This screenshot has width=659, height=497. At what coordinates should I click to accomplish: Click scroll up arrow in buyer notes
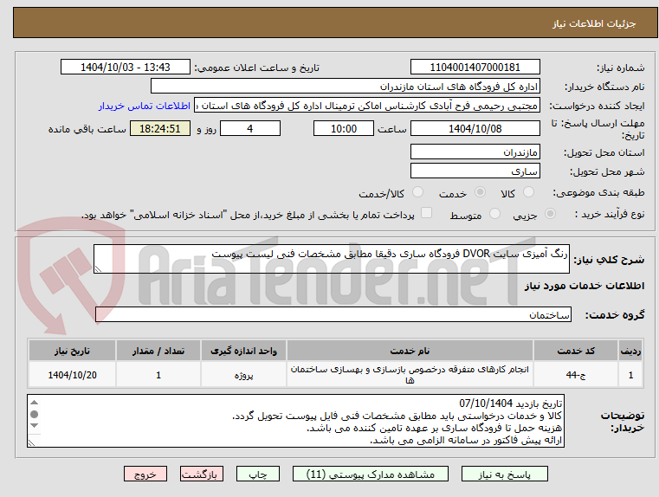[x=35, y=403]
